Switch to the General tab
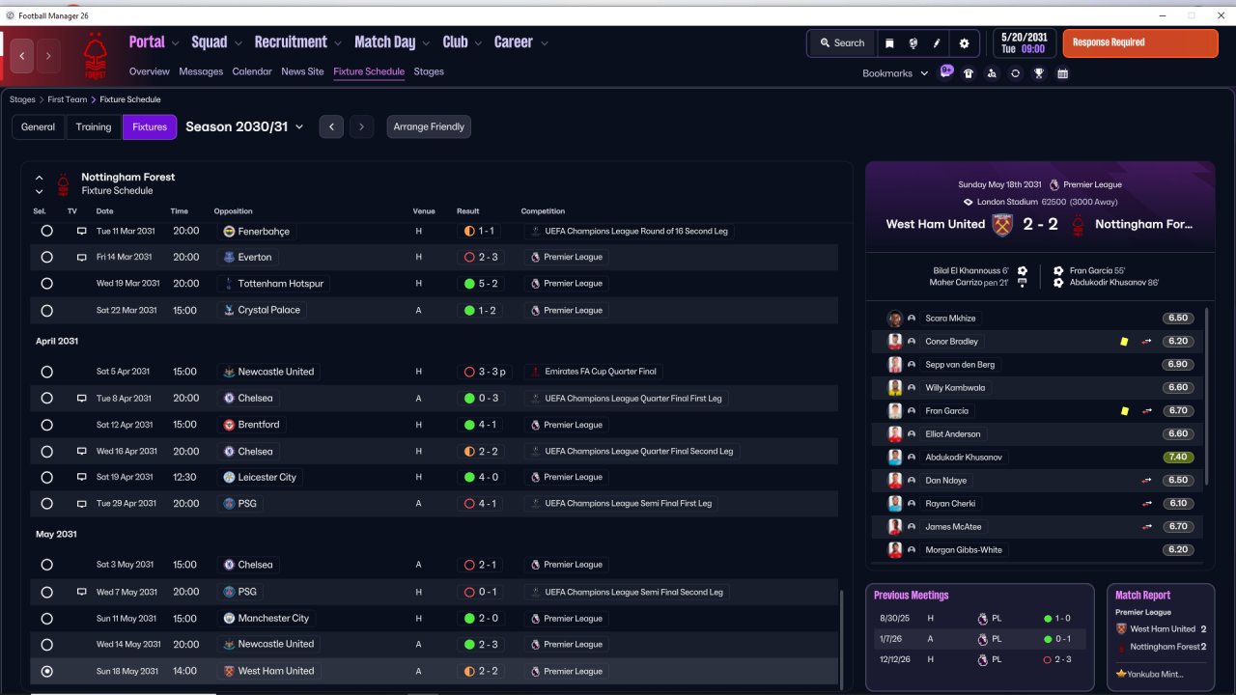1236x695 pixels. 39,126
